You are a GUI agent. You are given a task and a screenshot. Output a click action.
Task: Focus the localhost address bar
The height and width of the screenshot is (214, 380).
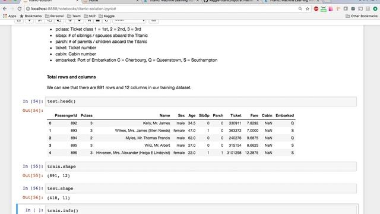pos(160,9)
